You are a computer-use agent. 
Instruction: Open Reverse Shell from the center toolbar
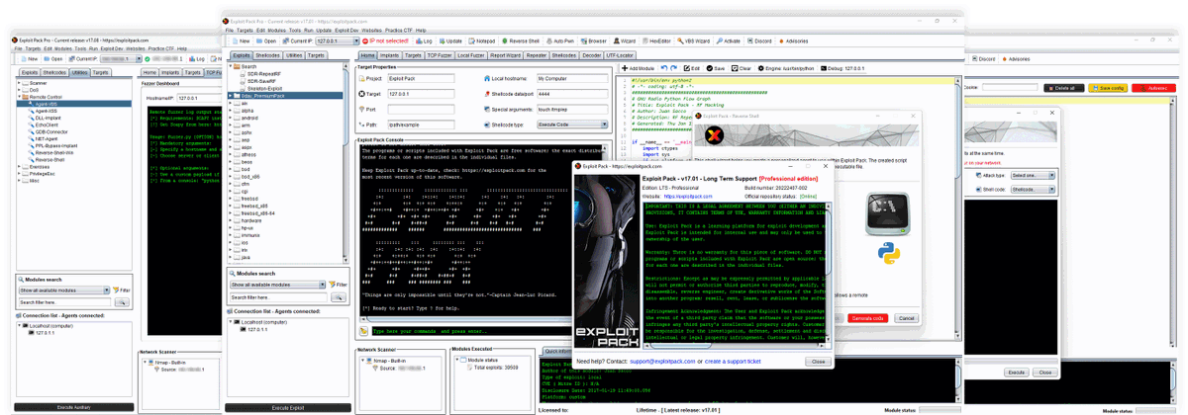point(519,41)
